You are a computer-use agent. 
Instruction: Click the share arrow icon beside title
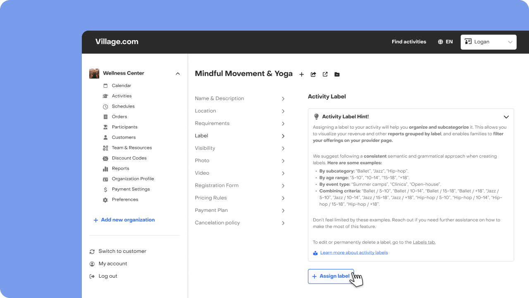(x=313, y=74)
